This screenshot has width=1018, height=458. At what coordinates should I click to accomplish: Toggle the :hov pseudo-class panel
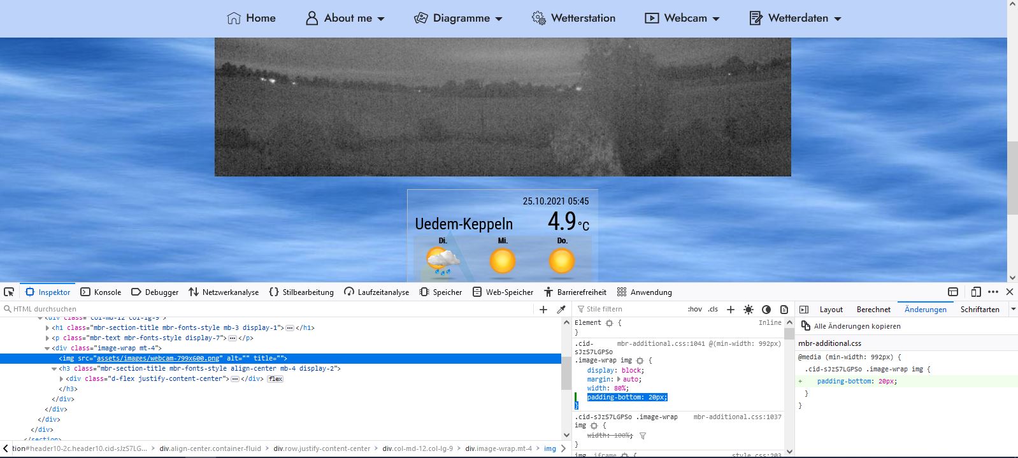(694, 309)
